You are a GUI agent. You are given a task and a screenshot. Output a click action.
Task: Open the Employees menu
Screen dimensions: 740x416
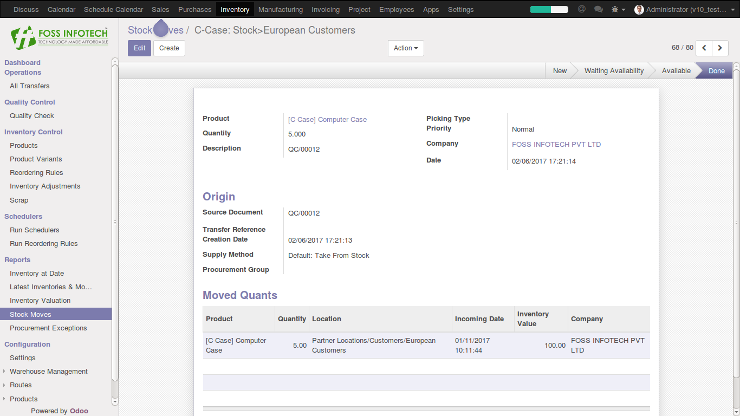coord(397,9)
